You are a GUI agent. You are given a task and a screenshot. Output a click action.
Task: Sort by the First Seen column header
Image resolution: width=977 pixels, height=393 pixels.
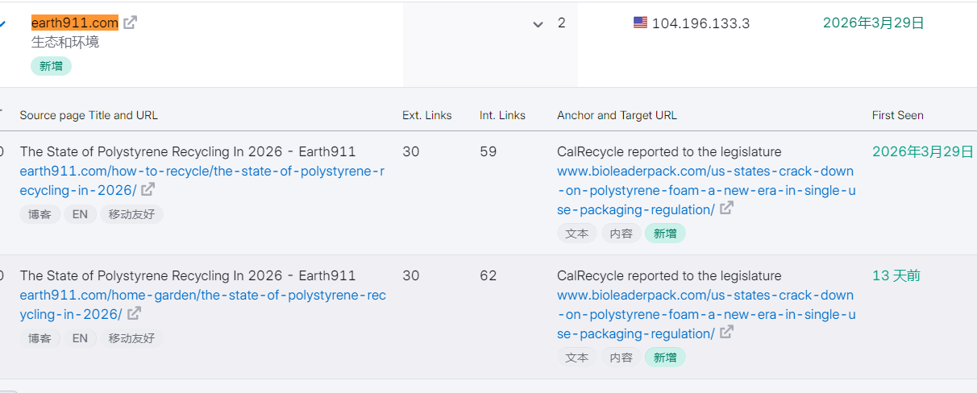pos(897,115)
